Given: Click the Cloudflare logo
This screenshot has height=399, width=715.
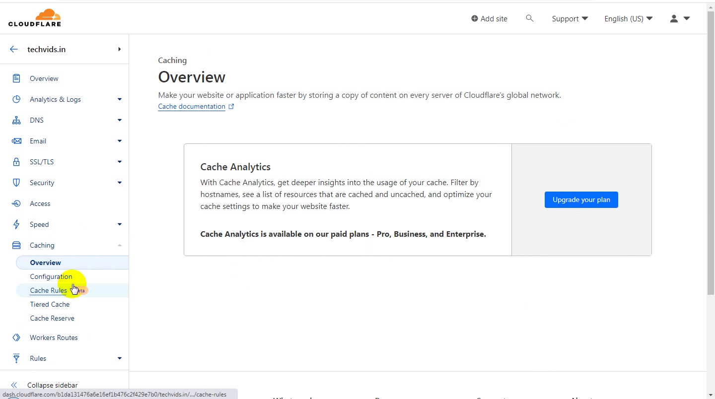Looking at the screenshot, I should (35, 18).
